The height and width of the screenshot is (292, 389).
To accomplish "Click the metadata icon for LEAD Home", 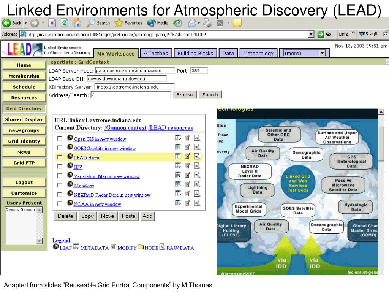I will [178, 156].
